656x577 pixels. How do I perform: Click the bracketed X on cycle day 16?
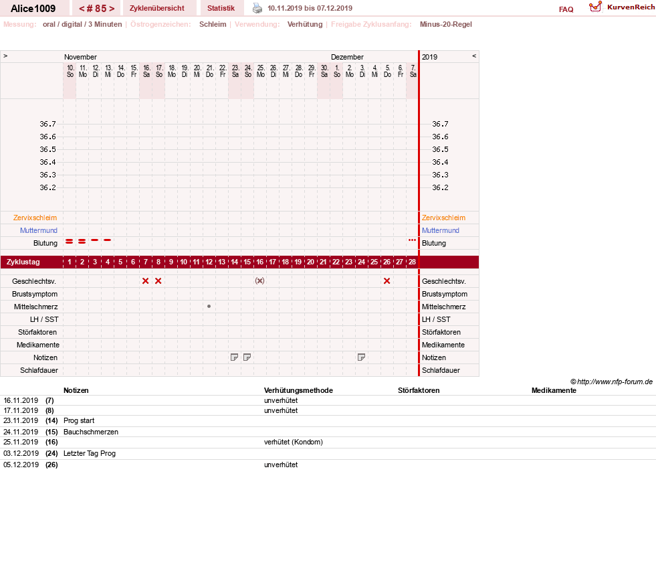260,281
